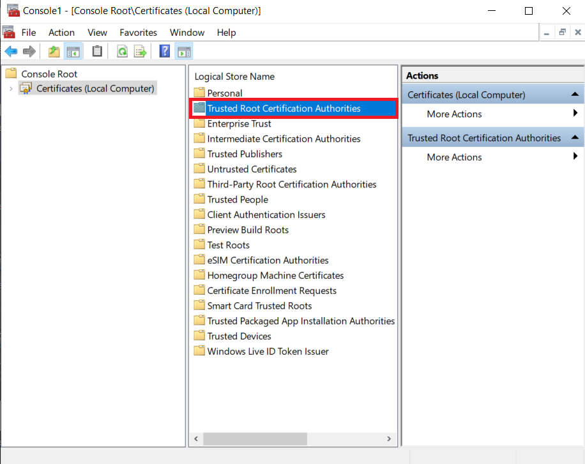Click the Enterprise Trust folder icon
Image resolution: width=585 pixels, height=464 pixels.
click(200, 123)
